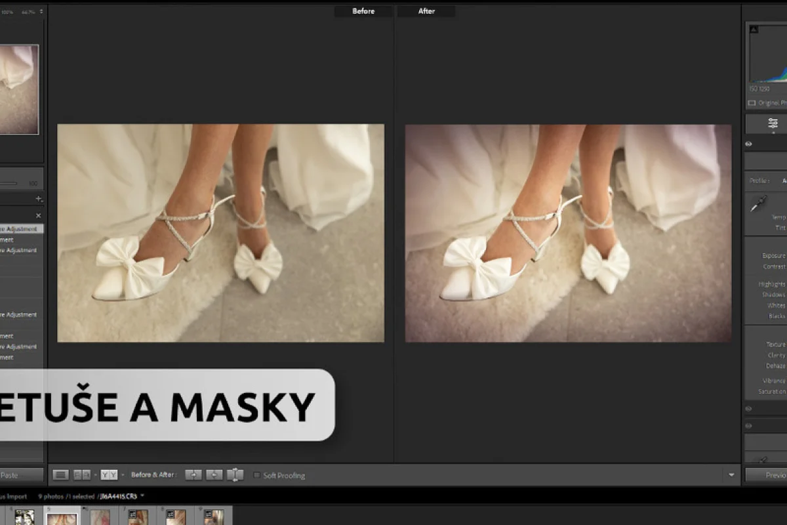Viewport: 787px width, 525px height.
Task: Select filmstrip thumbnail number 4
Action: point(25,517)
